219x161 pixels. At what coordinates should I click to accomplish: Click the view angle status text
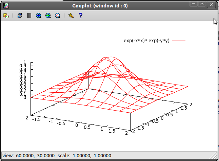click(x=28, y=156)
